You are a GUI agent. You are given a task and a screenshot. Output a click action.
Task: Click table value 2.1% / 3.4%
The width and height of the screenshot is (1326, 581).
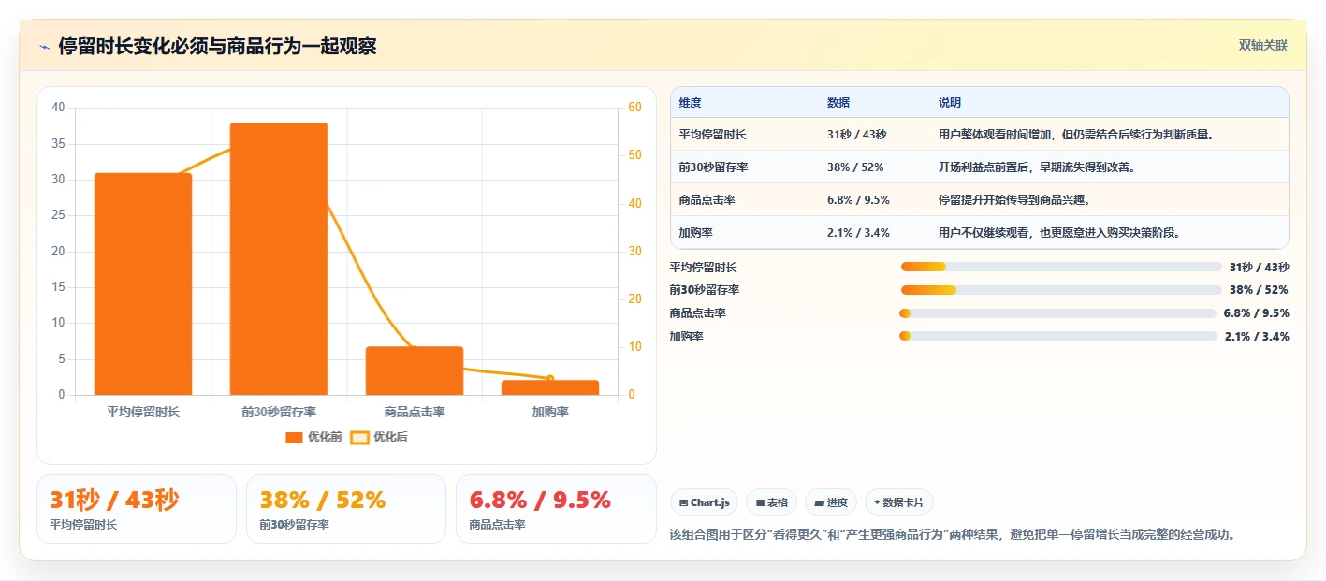[858, 232]
